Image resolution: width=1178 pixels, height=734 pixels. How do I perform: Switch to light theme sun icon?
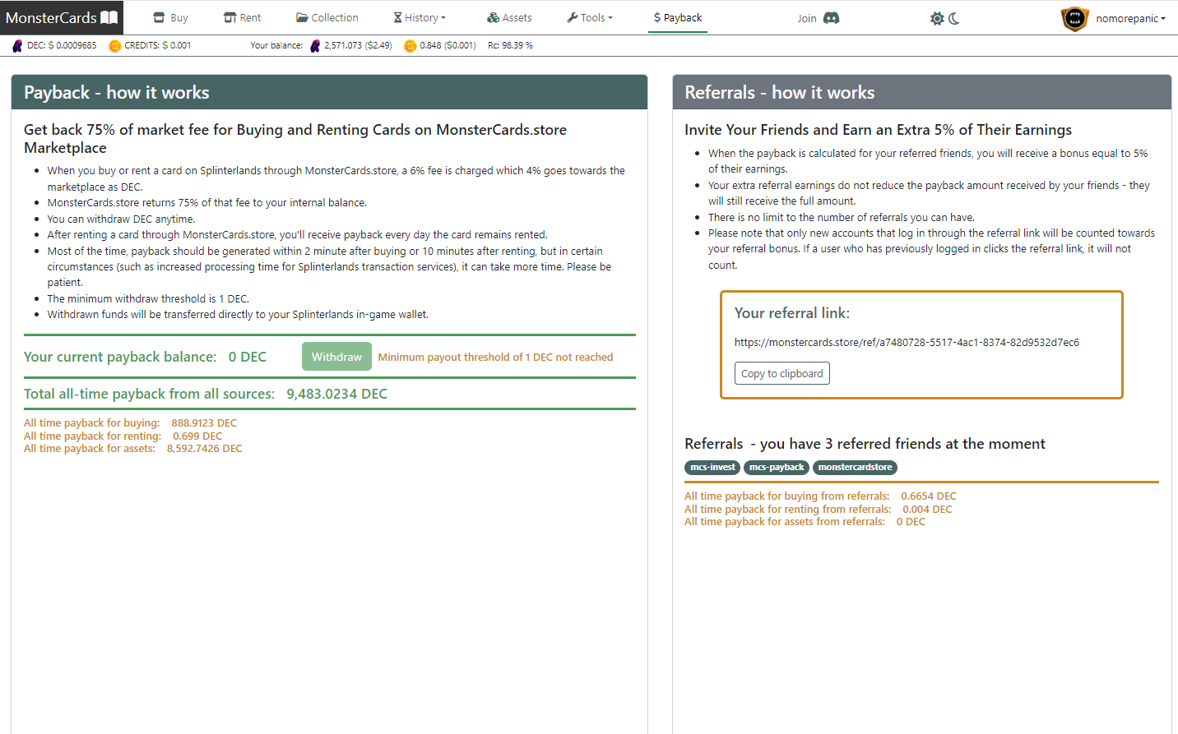pos(937,18)
